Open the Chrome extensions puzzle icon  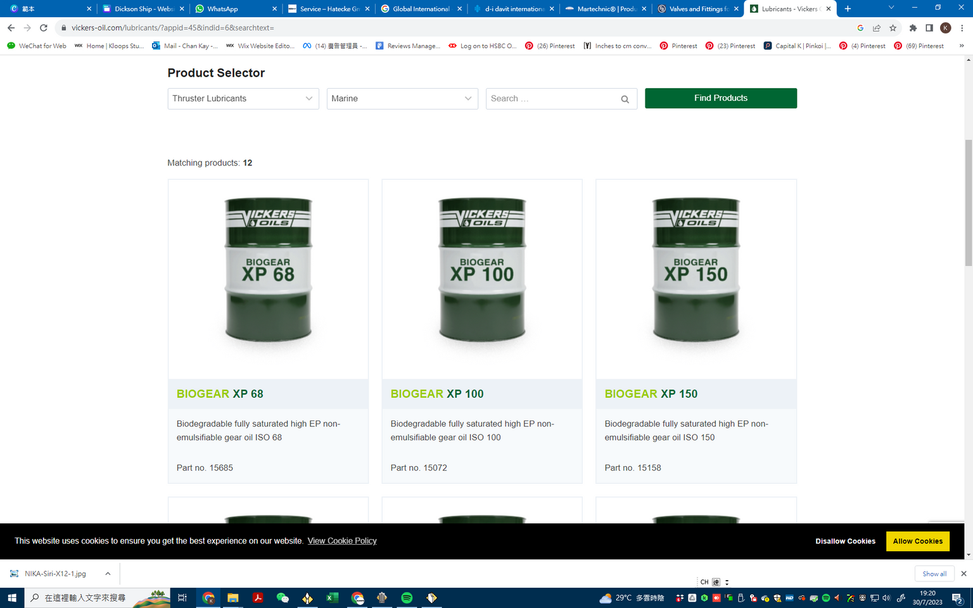(x=913, y=28)
